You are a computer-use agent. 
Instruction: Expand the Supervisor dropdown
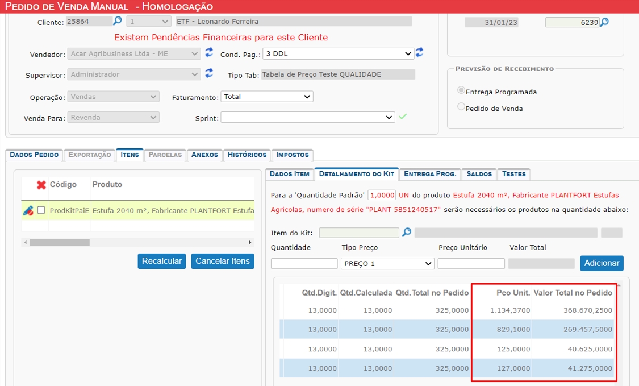point(134,74)
